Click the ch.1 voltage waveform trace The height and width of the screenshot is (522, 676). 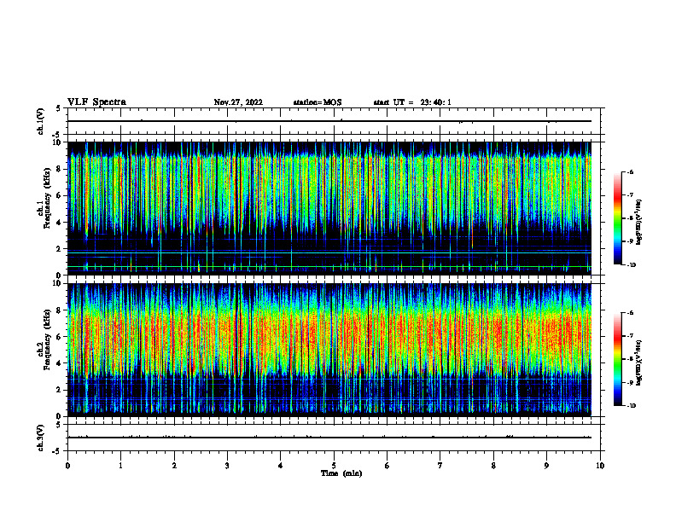[x=329, y=121]
